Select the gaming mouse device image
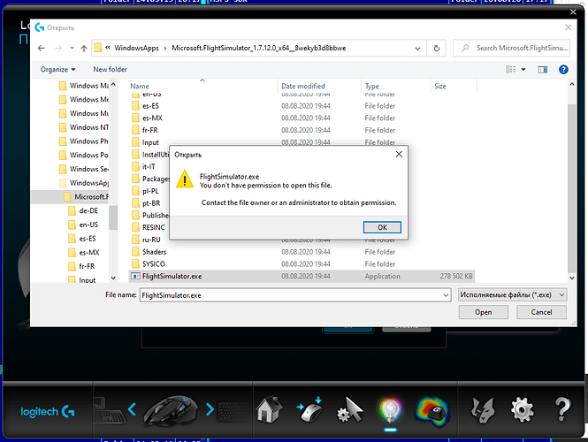 (x=171, y=411)
